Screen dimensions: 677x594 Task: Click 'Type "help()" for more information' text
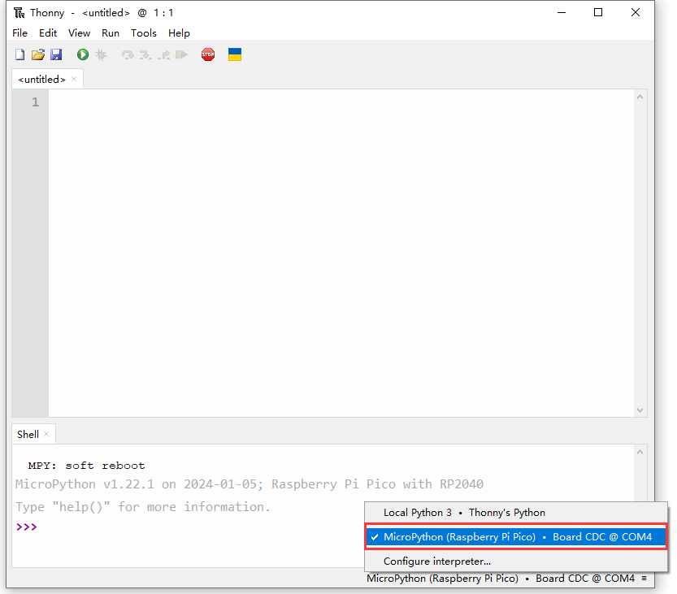point(143,507)
